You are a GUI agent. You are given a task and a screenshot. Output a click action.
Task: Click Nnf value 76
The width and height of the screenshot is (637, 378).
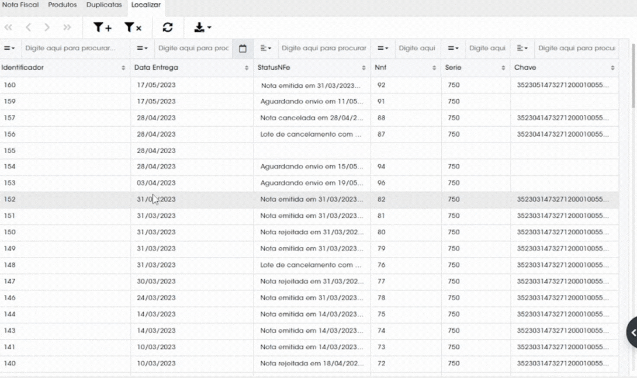click(x=381, y=265)
